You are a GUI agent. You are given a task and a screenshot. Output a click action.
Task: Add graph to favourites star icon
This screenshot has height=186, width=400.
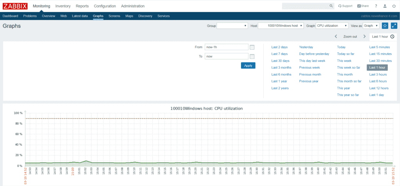click(385, 26)
